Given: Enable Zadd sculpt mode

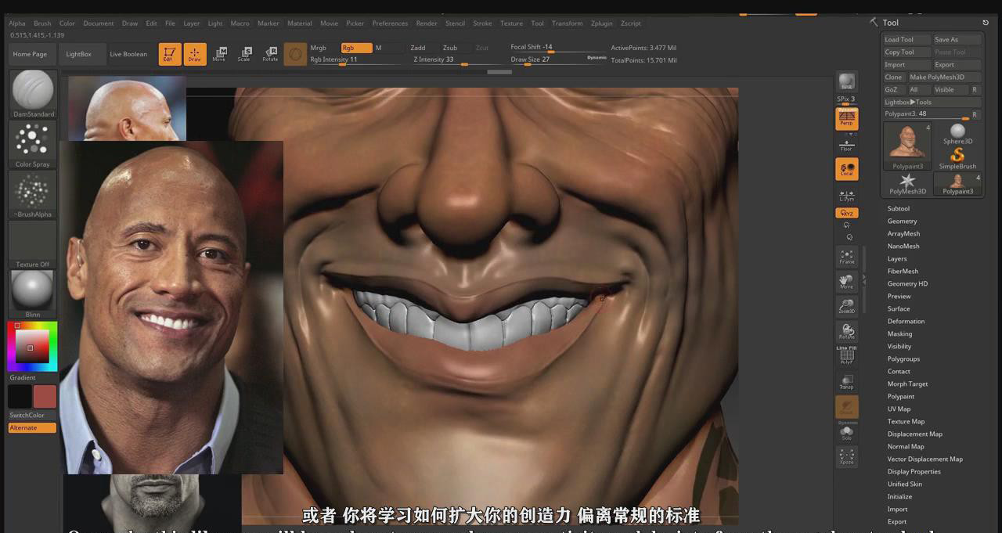Looking at the screenshot, I should (418, 48).
